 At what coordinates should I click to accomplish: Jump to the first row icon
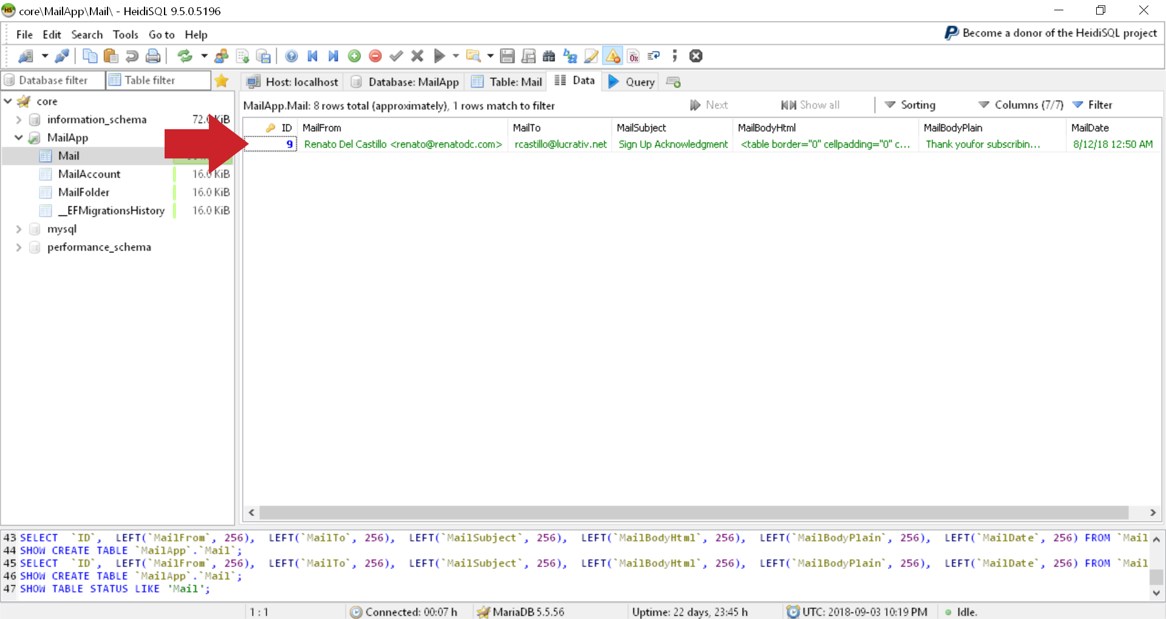(x=313, y=56)
